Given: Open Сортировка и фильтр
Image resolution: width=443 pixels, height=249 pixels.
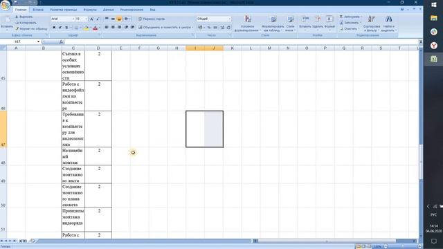Looking at the screenshot, I should (372, 24).
